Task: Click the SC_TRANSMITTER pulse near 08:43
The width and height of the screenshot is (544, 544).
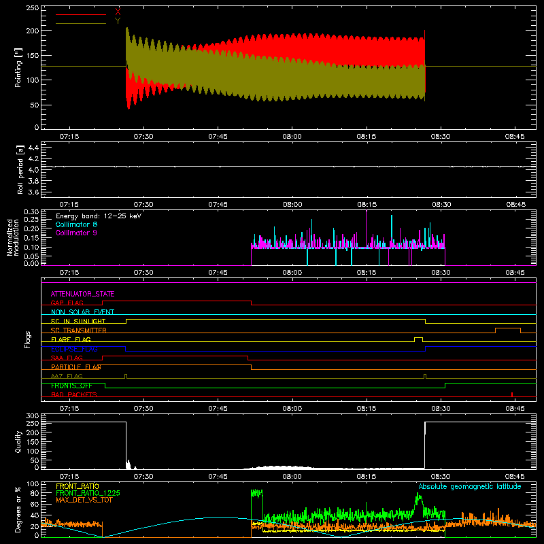Action: click(508, 330)
